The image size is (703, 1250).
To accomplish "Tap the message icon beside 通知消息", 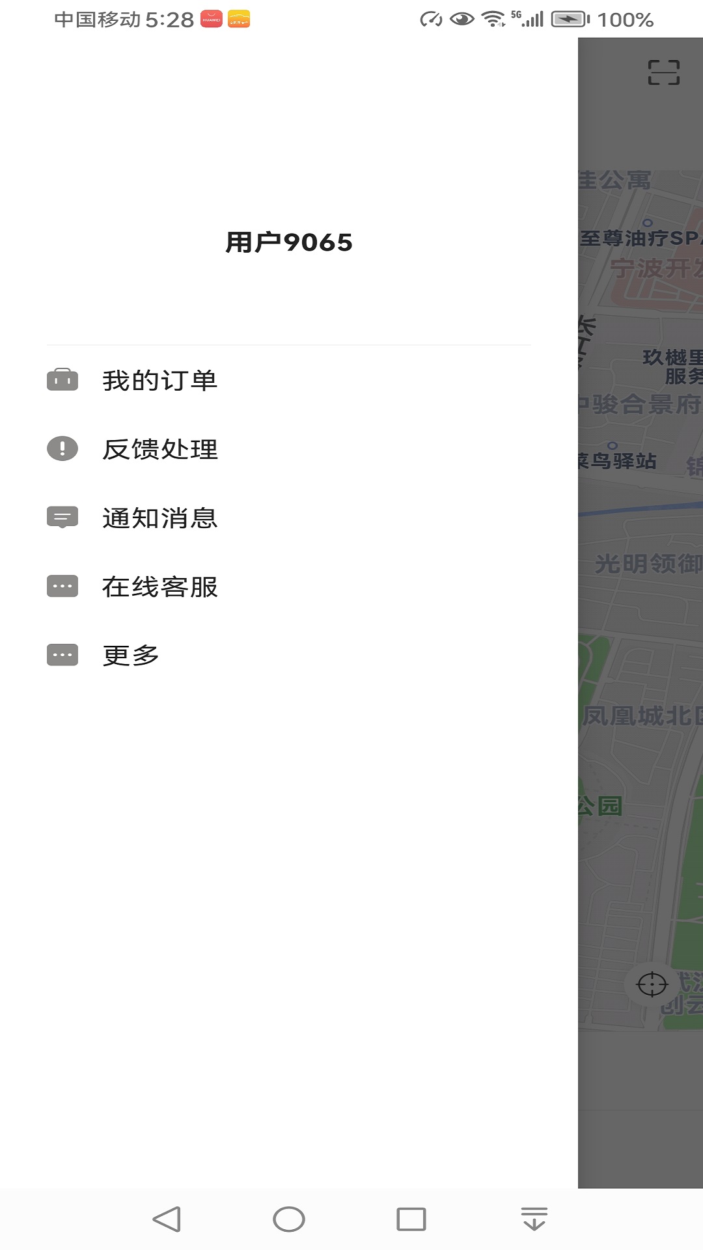I will click(x=62, y=518).
